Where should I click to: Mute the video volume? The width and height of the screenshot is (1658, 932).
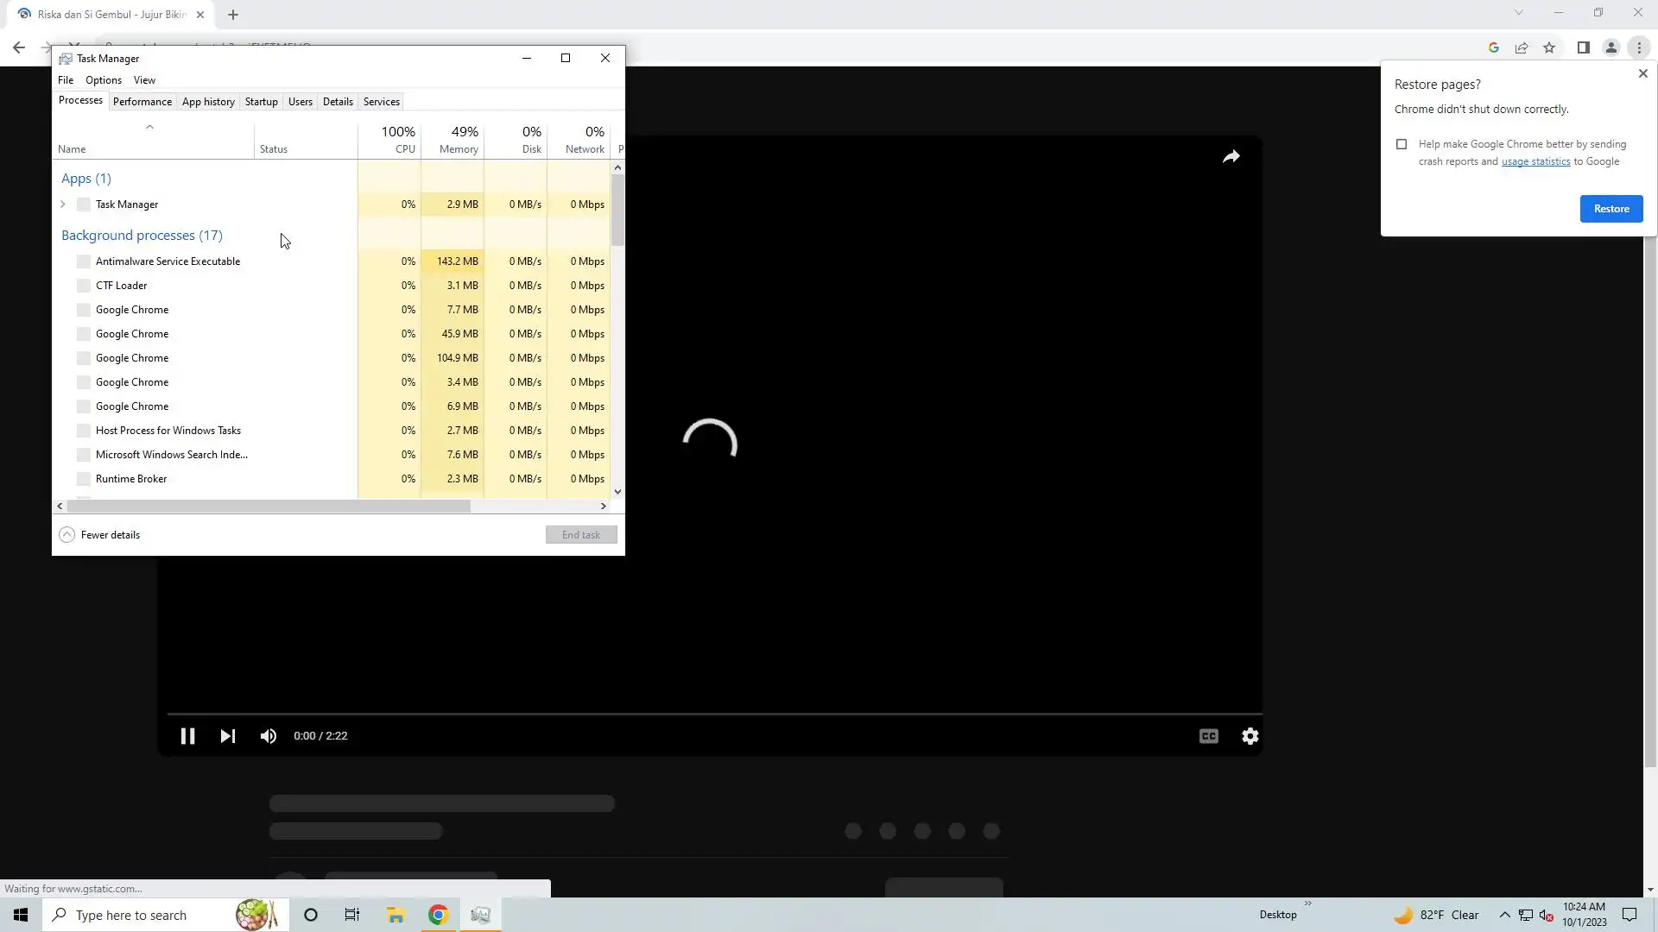tap(269, 736)
